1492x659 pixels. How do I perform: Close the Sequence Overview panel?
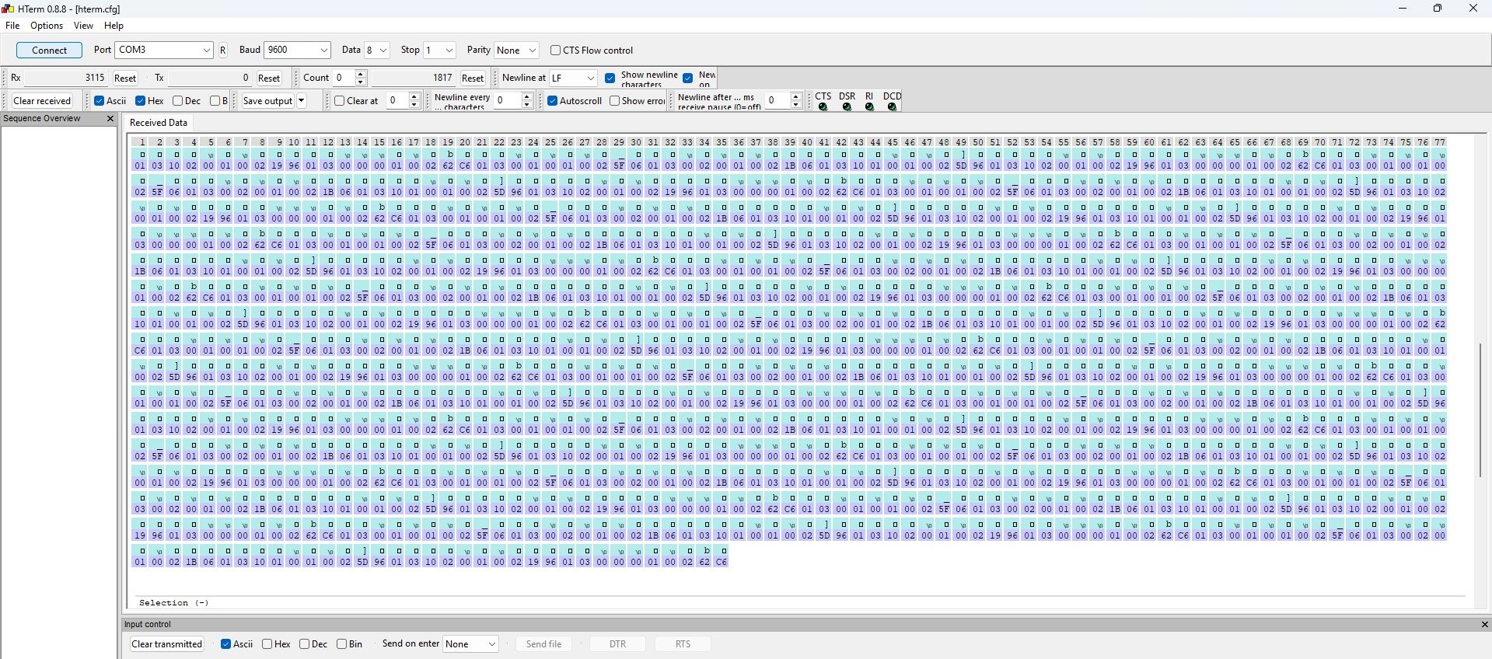coord(110,119)
